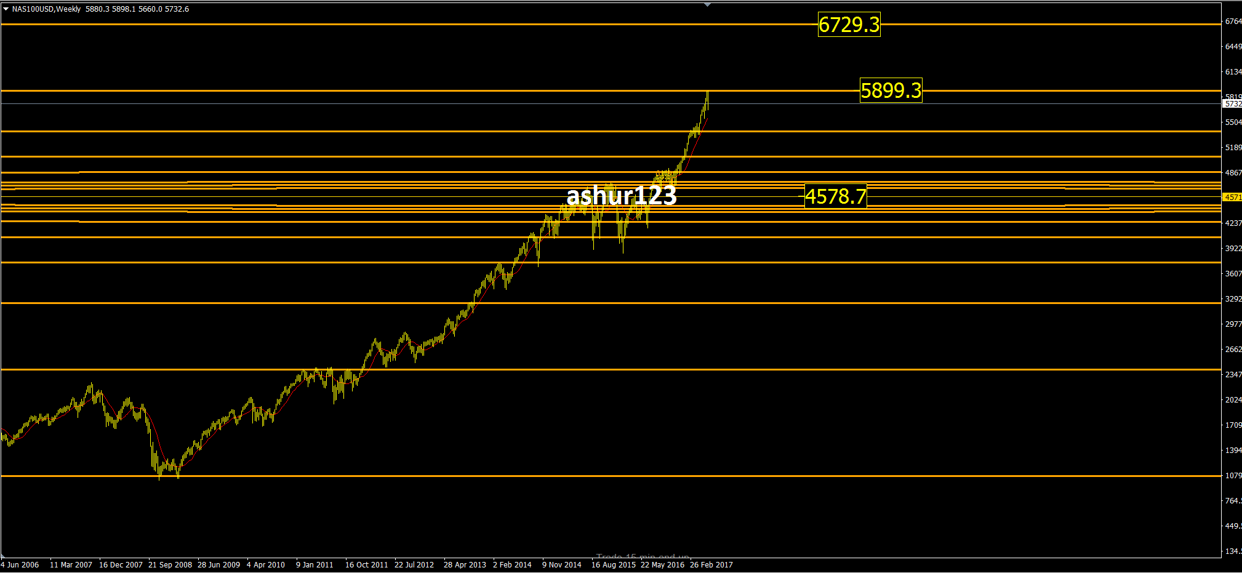This screenshot has height=573, width=1242.
Task: Click the close price value 5732.6
Action: 177,9
